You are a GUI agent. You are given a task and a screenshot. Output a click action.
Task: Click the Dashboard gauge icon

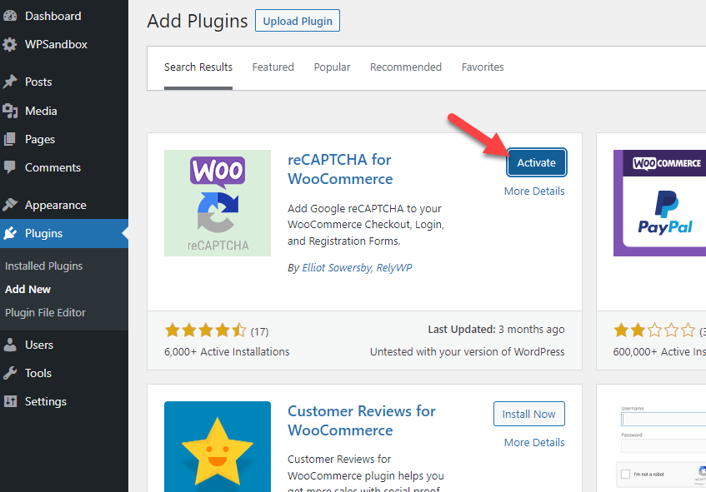coord(10,16)
